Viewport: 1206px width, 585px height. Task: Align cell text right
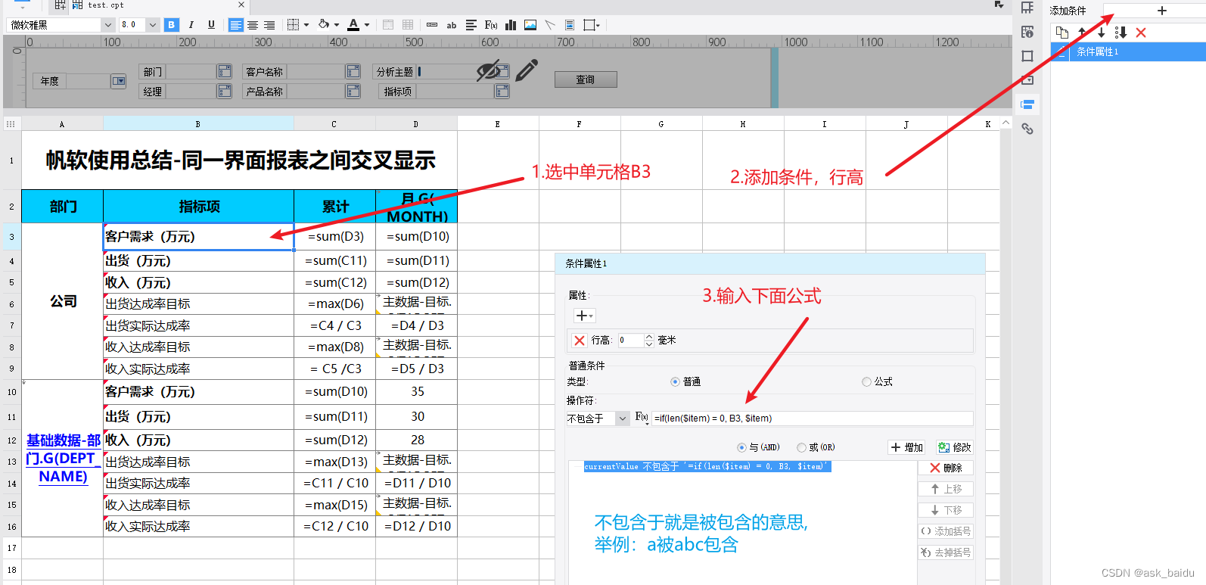click(x=269, y=25)
